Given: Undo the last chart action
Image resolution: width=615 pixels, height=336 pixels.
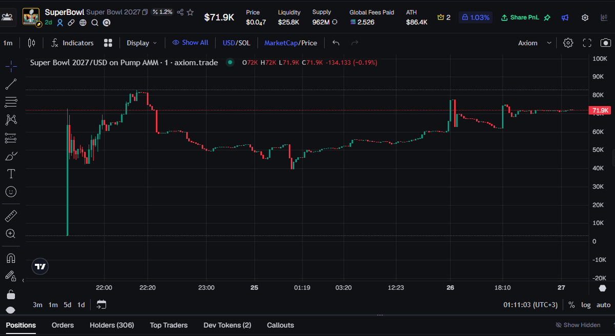Looking at the screenshot, I should point(336,43).
